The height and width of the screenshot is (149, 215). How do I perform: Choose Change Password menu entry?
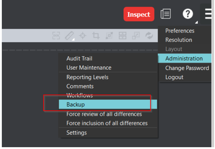[187, 68]
